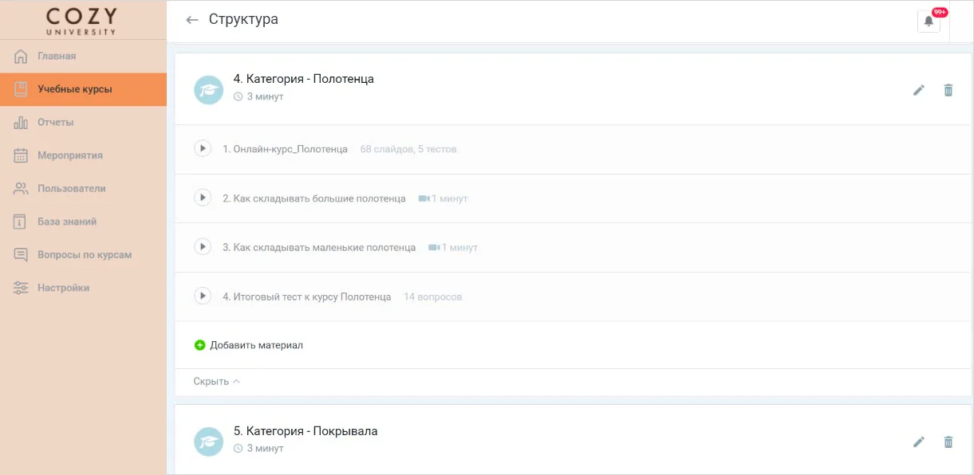Open the notifications bell
The height and width of the screenshot is (475, 974).
coord(929,22)
